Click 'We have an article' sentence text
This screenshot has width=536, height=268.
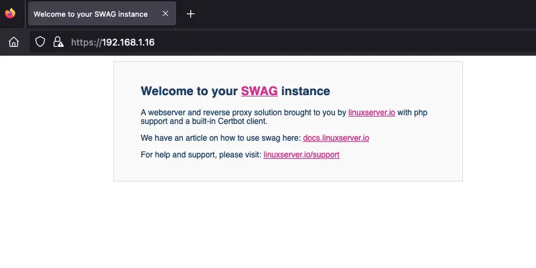(221, 138)
